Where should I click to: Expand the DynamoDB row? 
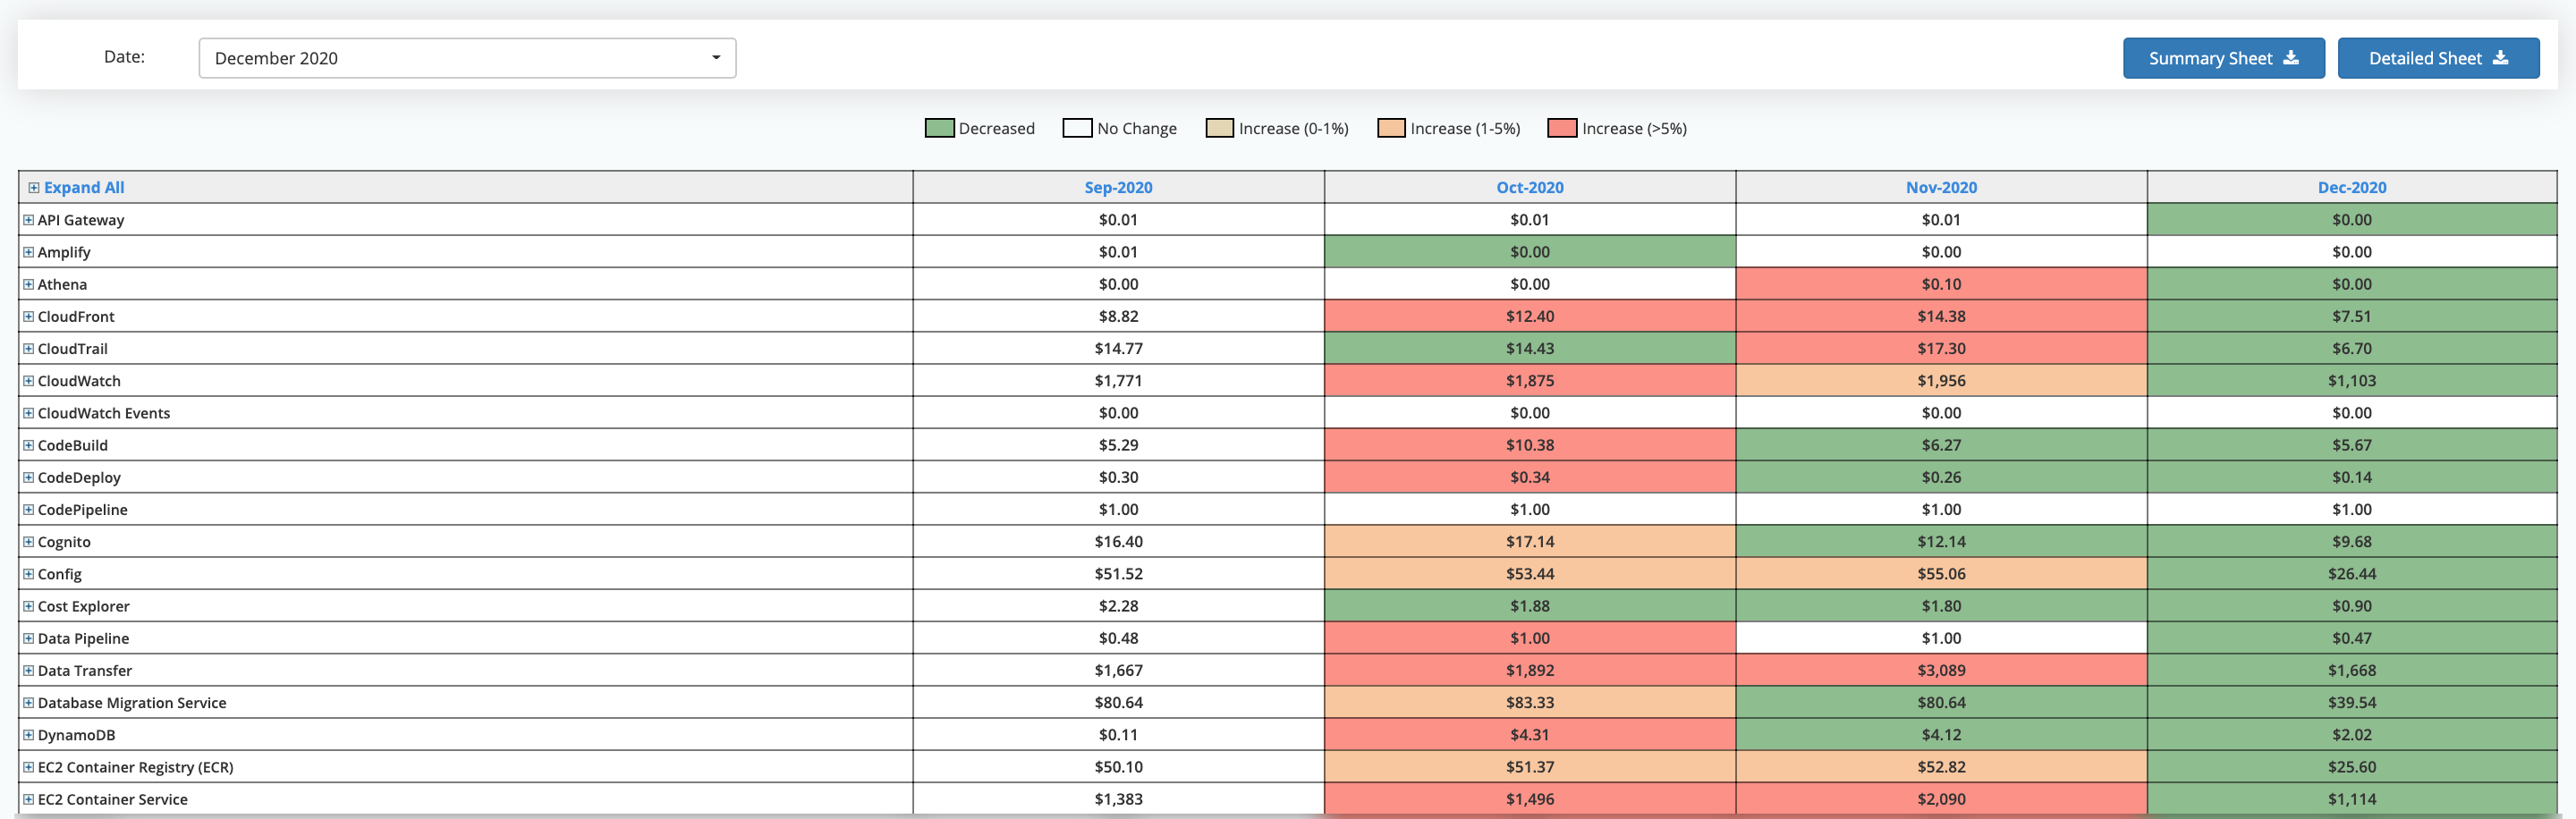click(x=29, y=734)
